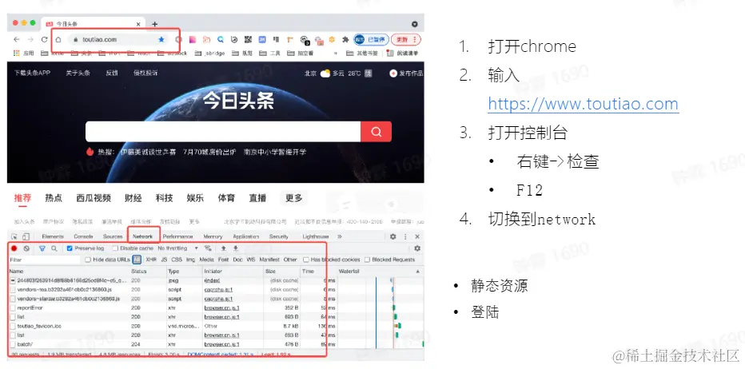This screenshot has height=369, width=745.
Task: Click the browser forward arrow
Action: (30, 39)
